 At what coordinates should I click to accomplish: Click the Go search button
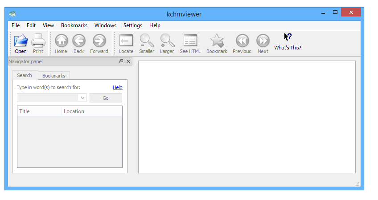106,98
